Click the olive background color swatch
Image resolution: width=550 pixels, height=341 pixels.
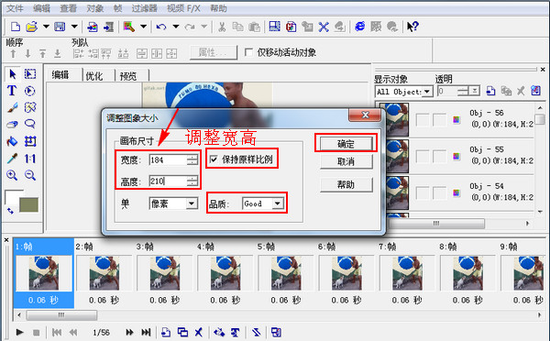coord(28,205)
